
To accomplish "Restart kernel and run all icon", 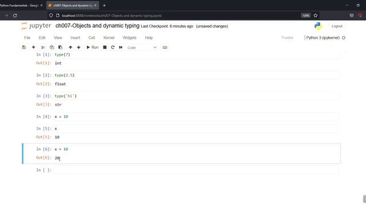I will click(121, 47).
